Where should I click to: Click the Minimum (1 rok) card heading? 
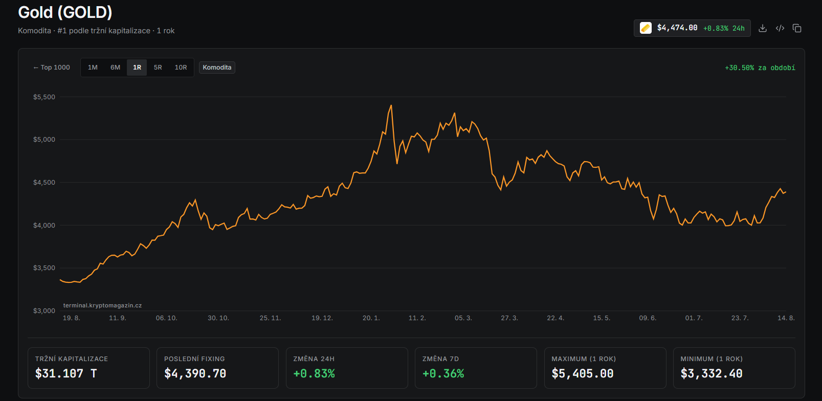[x=712, y=359]
